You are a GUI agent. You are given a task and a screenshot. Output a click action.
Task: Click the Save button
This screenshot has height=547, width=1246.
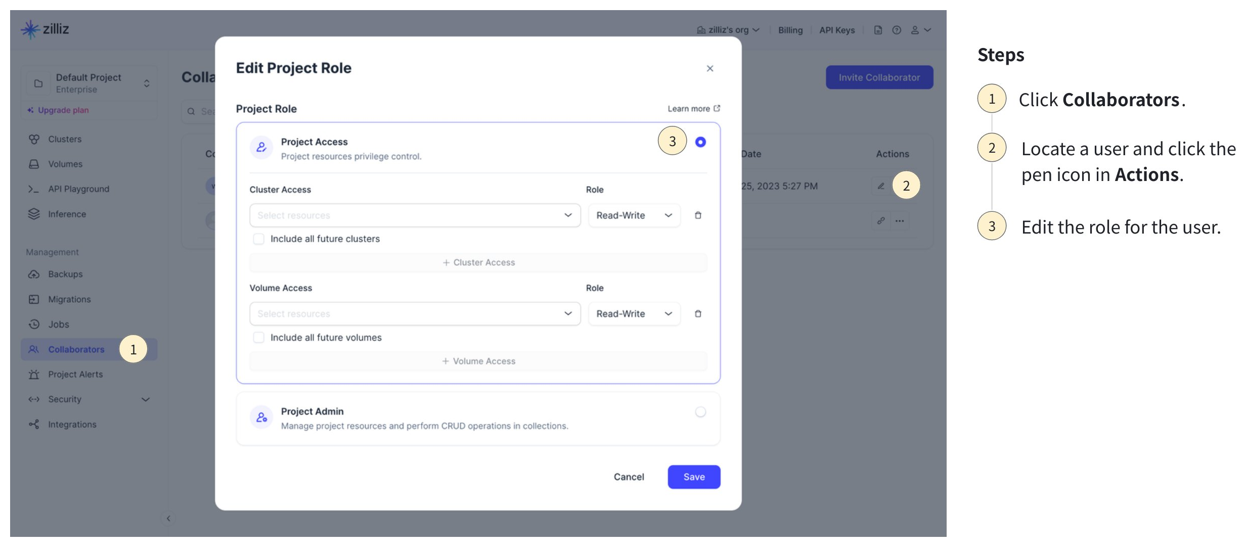(694, 477)
